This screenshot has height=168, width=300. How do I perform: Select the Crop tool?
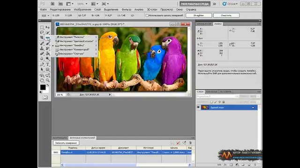tap(42, 37)
